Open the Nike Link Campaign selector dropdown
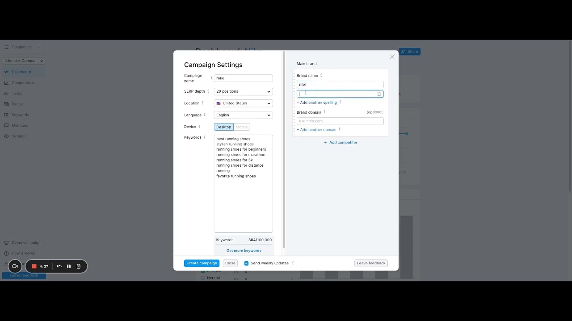This screenshot has width=572, height=321. click(x=24, y=61)
